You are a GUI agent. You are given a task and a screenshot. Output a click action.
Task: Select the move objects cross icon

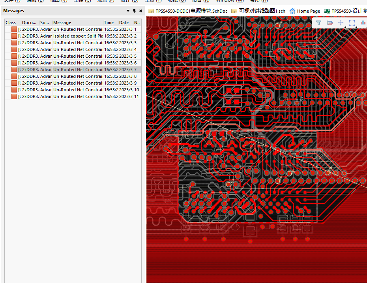[341, 23]
